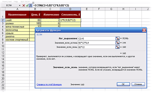Click the Значение_если_ложь input field
This screenshot has height=93, width=152.
[97, 47]
